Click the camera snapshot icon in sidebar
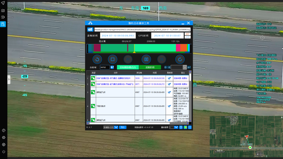Image resolution: width=283 pixels, height=159 pixels. coord(3,10)
